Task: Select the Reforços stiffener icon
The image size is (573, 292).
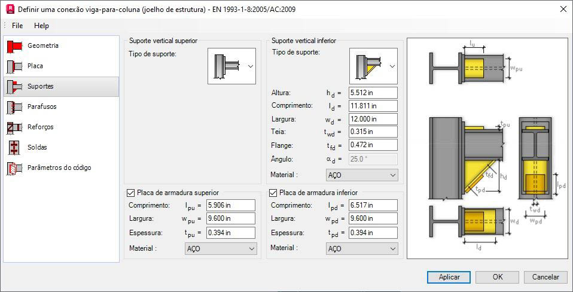Action: tap(14, 127)
